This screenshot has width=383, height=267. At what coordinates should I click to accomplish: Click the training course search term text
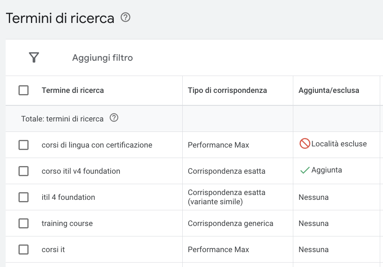pos(67,223)
